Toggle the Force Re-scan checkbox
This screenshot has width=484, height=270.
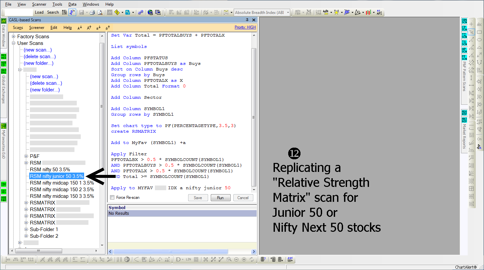click(x=112, y=198)
